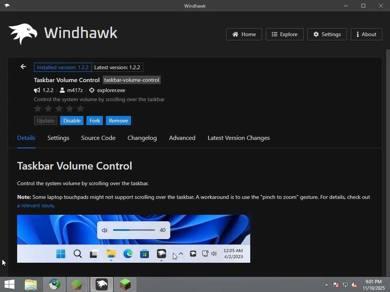Screen dimensions: 390x292
Task: Remove the Taskbar Volume Control mod
Action: [x=118, y=121]
